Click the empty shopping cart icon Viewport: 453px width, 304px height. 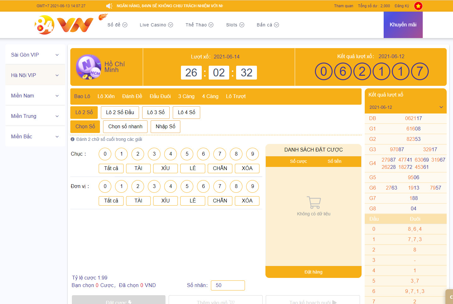314,202
